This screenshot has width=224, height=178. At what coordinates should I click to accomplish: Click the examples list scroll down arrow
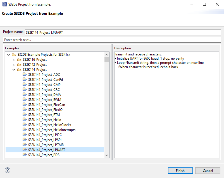click(x=106, y=155)
